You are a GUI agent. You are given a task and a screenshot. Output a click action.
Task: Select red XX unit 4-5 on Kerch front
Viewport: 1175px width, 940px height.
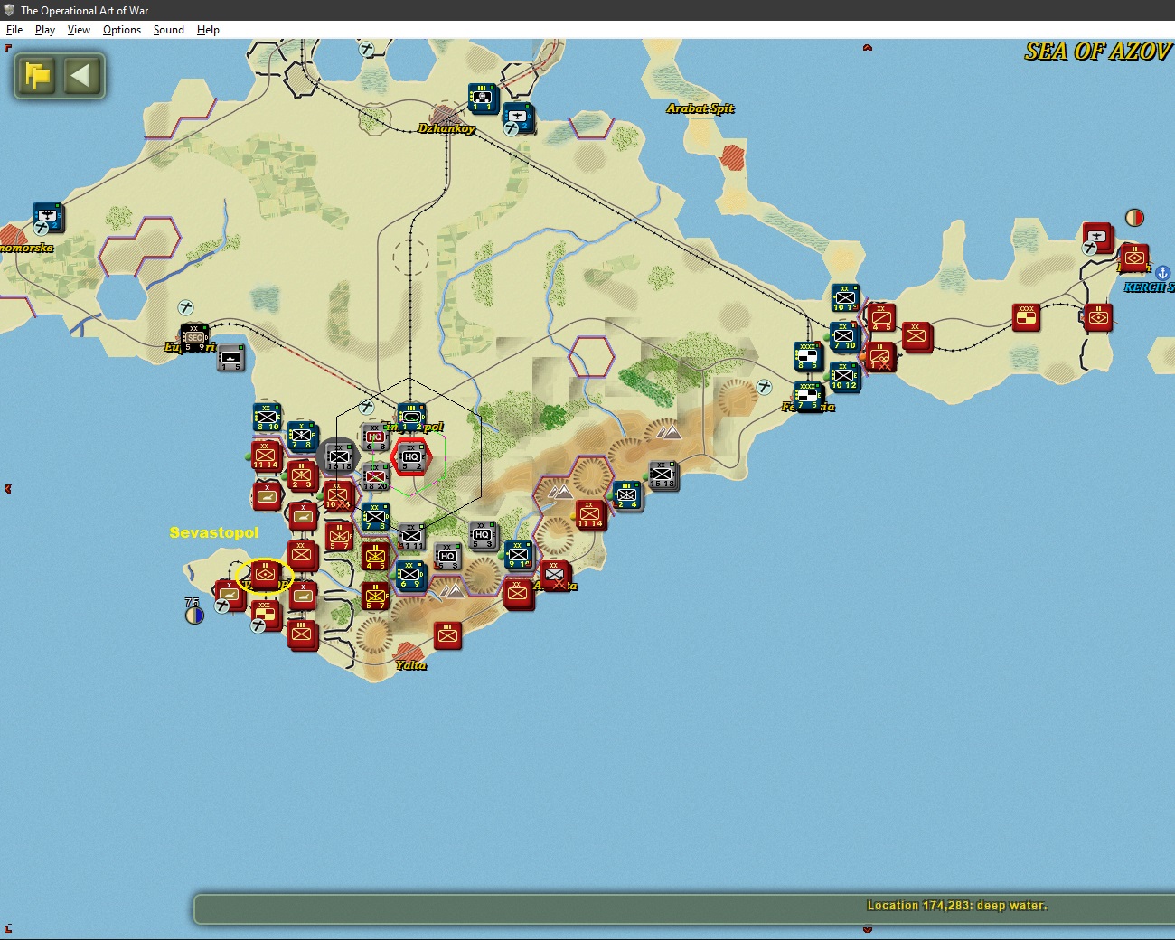pyautogui.click(x=881, y=317)
